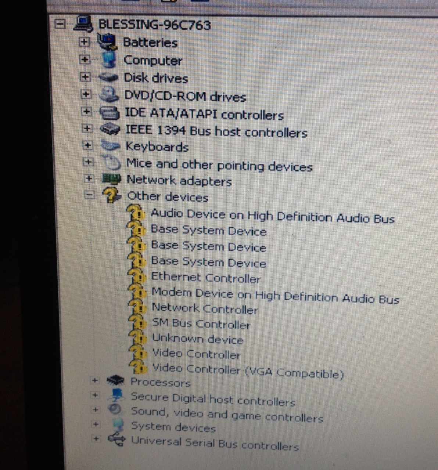Click the Batteries category icon

(x=107, y=41)
